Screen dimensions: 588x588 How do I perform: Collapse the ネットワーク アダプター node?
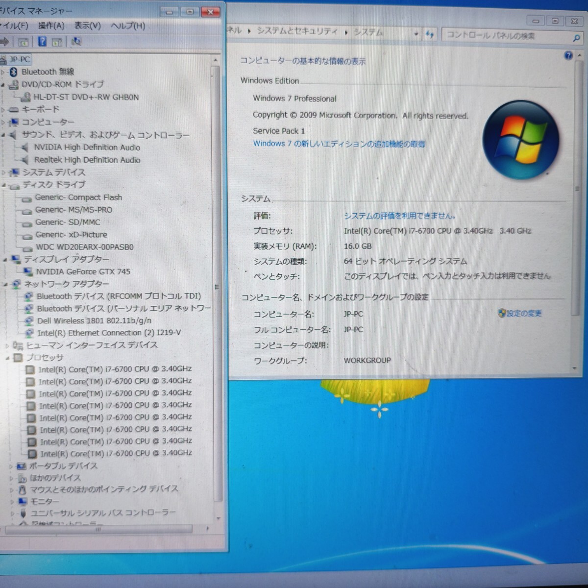point(5,284)
